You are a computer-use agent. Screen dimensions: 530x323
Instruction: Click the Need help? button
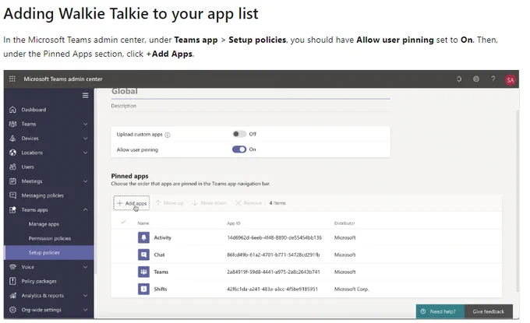(440, 311)
